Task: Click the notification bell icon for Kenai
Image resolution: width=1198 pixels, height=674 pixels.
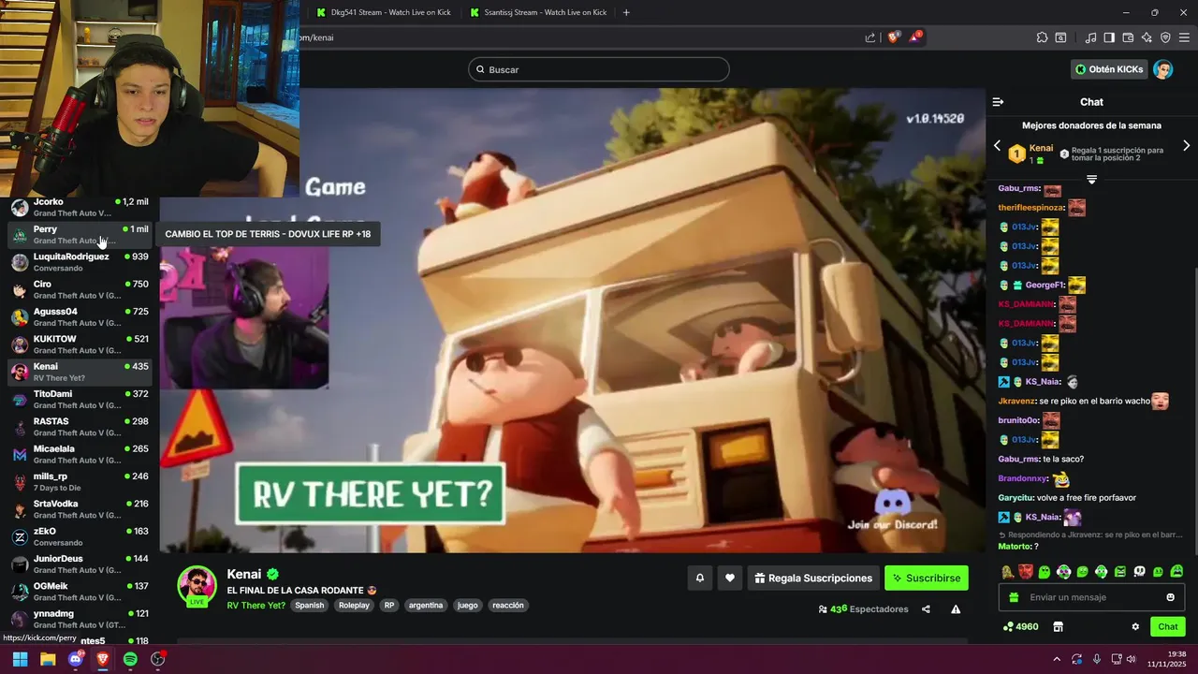Action: click(x=699, y=579)
